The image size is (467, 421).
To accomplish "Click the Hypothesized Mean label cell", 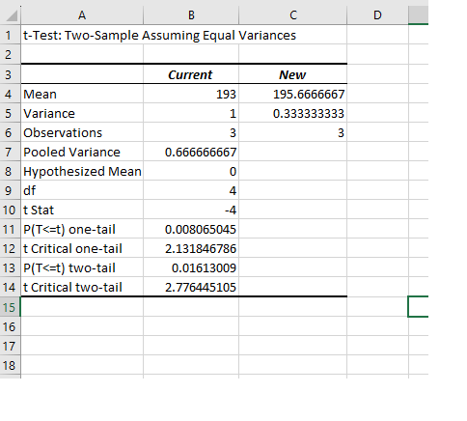I will click(82, 171).
